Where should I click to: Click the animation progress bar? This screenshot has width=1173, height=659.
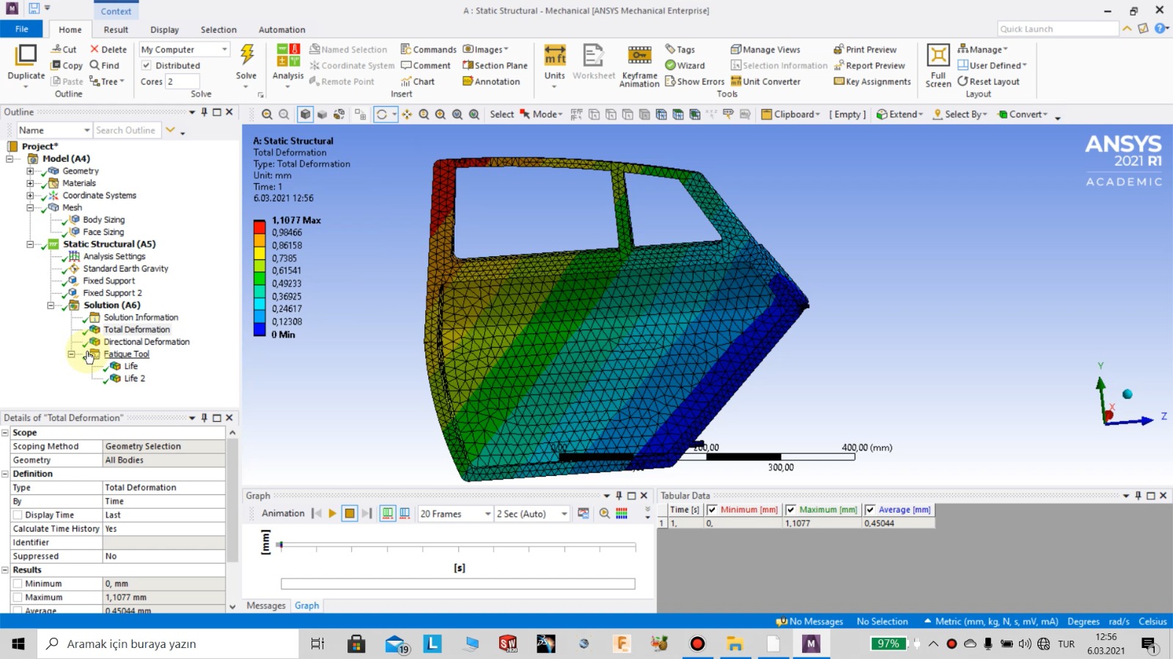tap(457, 584)
